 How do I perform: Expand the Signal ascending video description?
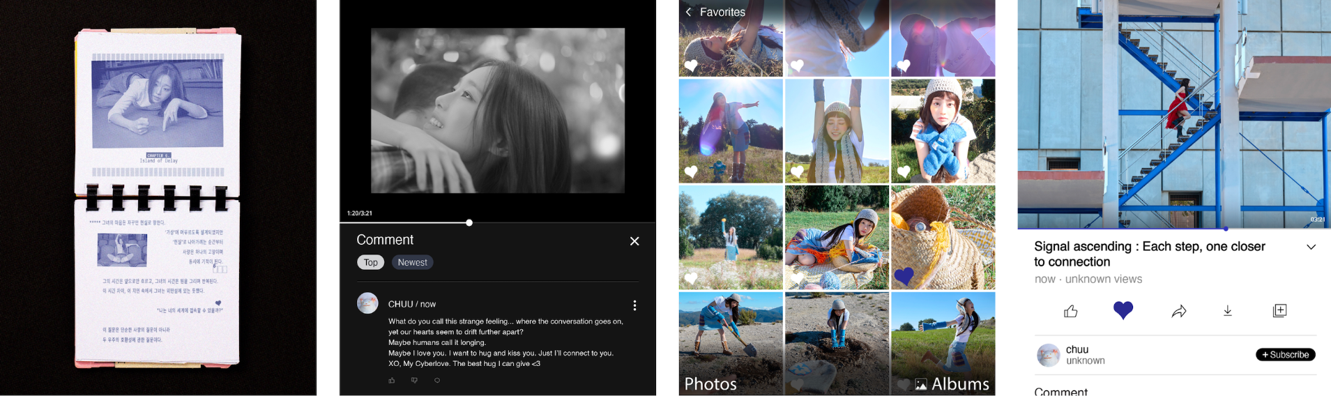[1311, 247]
